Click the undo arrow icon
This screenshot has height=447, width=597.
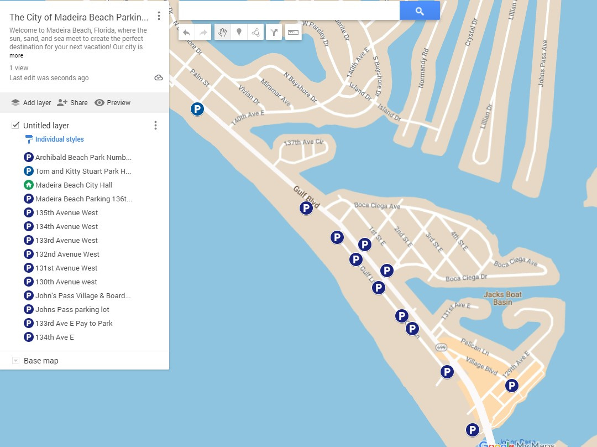click(x=186, y=32)
